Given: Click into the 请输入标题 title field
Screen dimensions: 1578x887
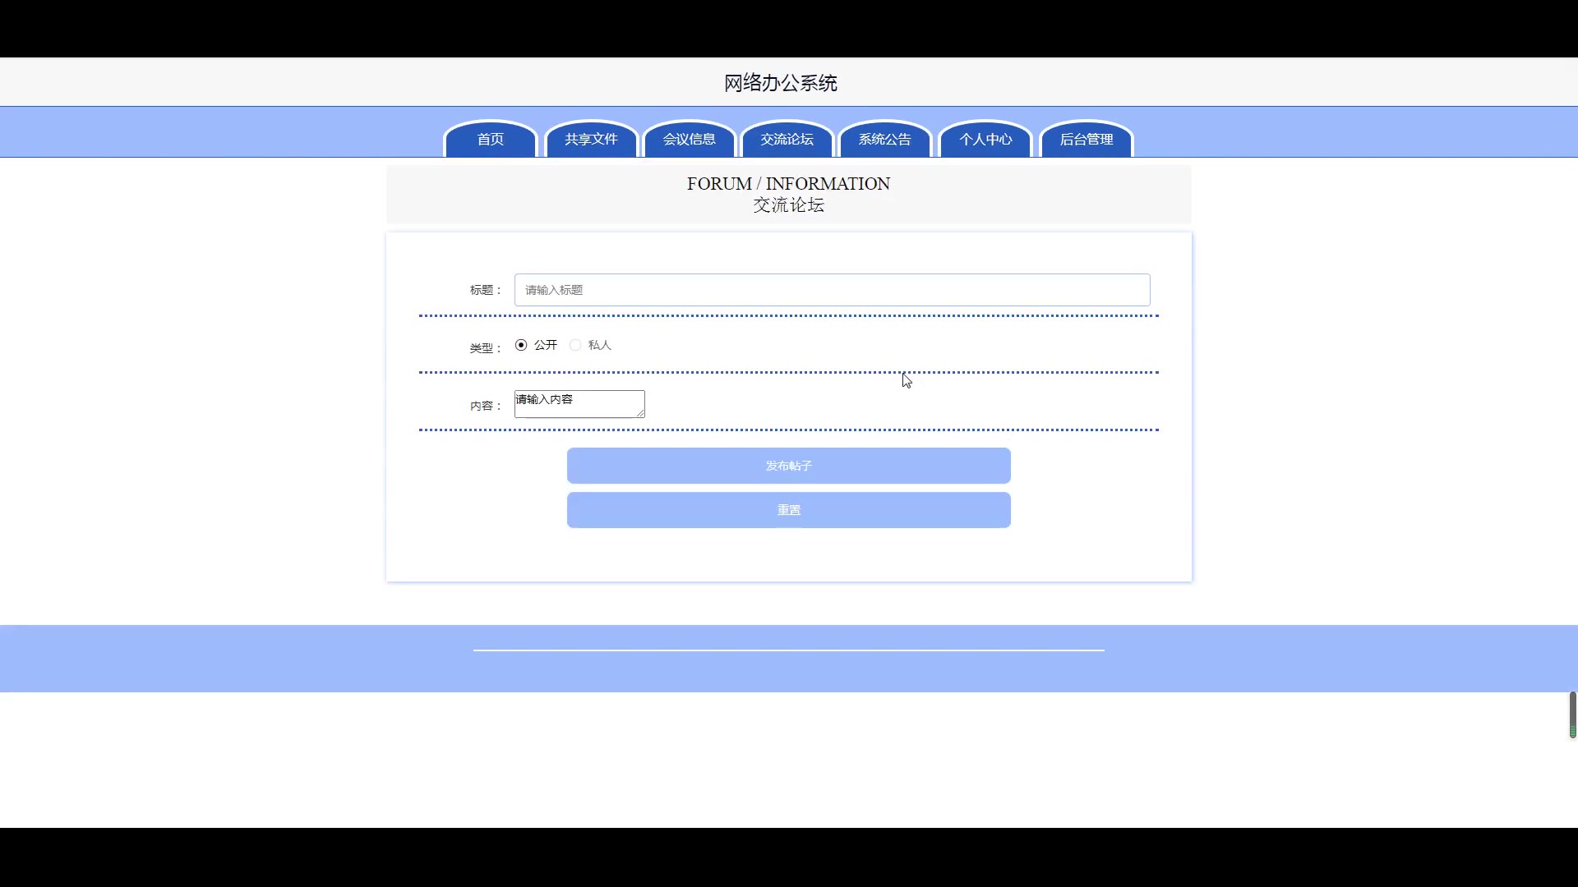Looking at the screenshot, I should point(832,290).
